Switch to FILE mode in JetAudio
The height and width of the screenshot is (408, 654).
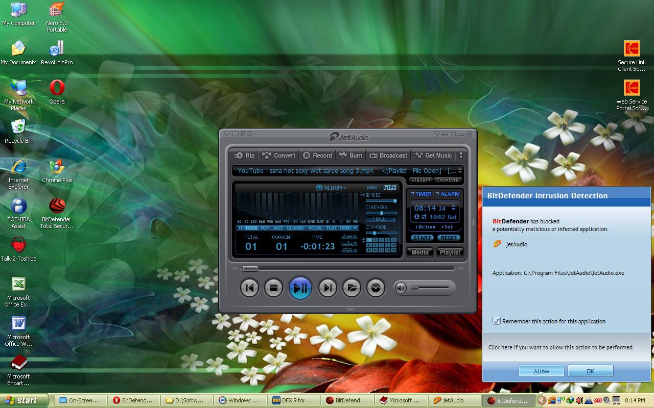[x=390, y=188]
